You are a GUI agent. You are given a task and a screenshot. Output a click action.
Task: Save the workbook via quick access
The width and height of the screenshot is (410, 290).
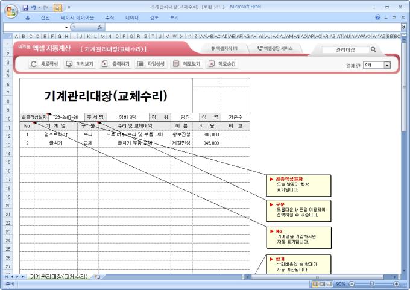pyautogui.click(x=25, y=8)
